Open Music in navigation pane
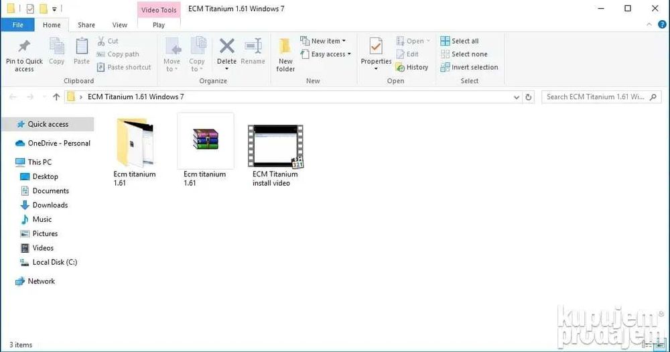670x352 pixels. (x=36, y=219)
